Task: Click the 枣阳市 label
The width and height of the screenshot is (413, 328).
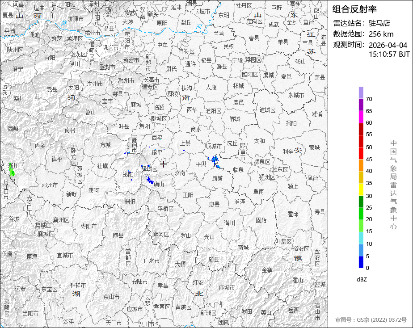Action: click(88, 226)
